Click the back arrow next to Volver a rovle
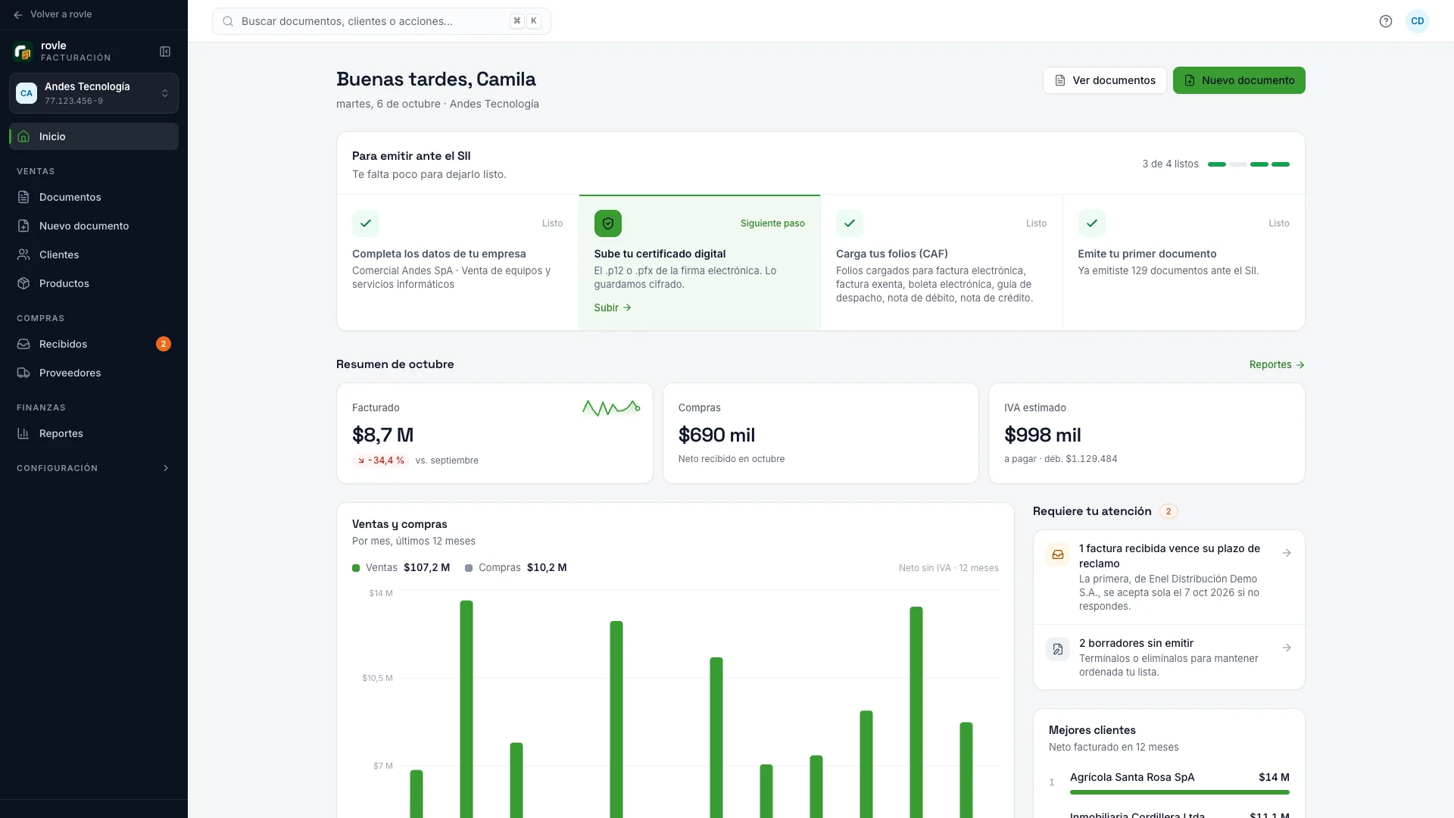Image resolution: width=1454 pixels, height=818 pixels. pos(18,14)
